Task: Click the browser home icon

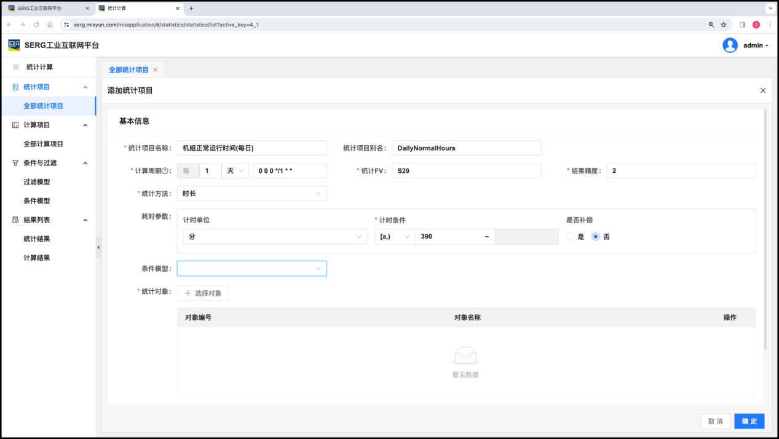Action: (50, 25)
